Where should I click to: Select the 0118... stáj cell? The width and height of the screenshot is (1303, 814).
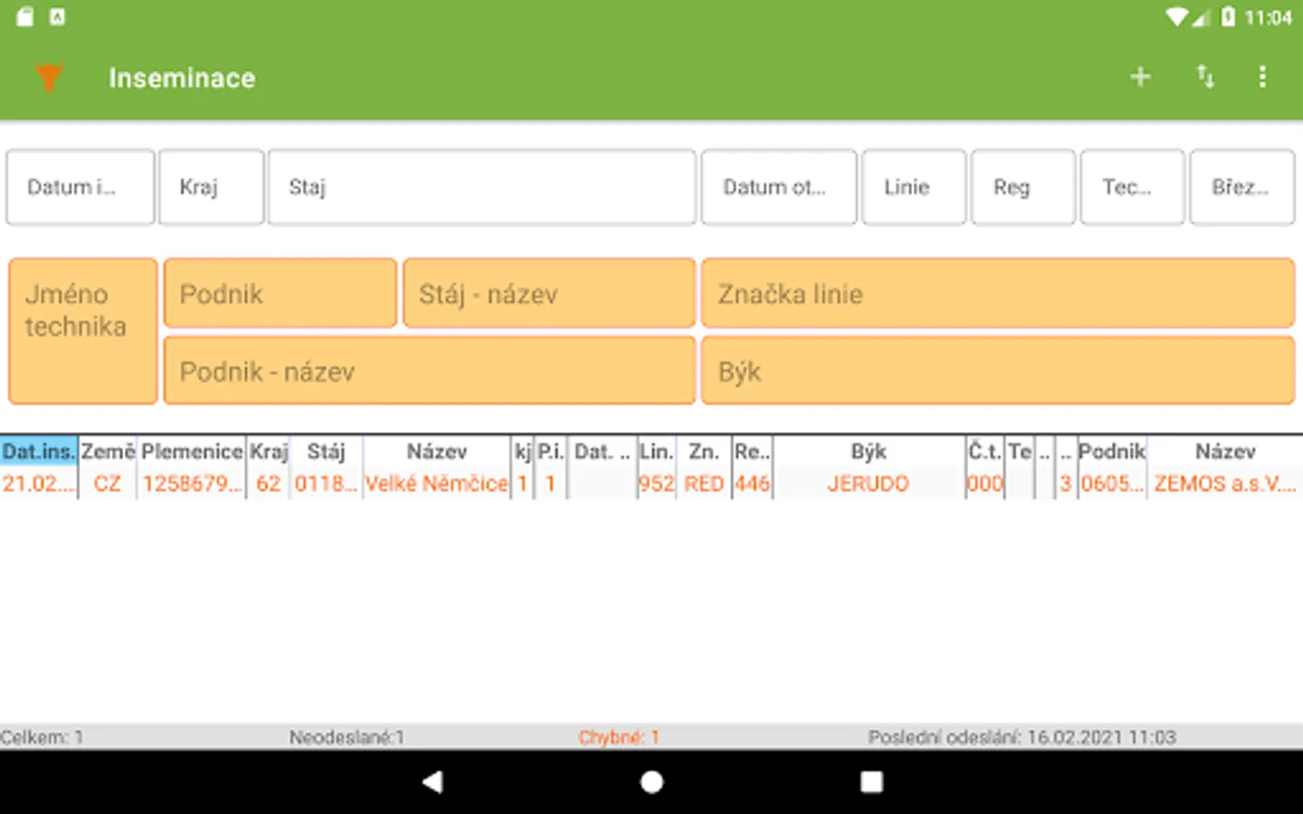(x=326, y=484)
